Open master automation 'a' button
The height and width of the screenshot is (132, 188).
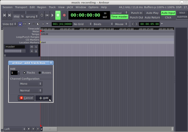coord(32,51)
